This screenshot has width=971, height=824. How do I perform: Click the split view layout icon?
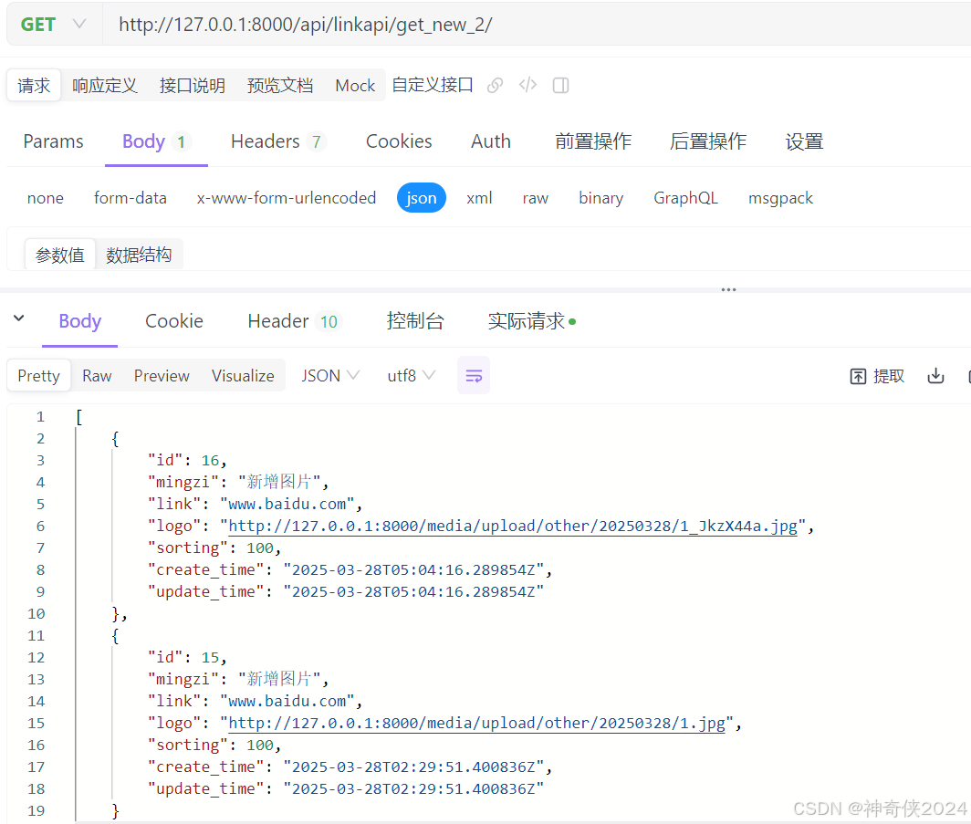tap(560, 85)
